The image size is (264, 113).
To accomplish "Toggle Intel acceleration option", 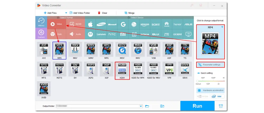I will 217,96.
